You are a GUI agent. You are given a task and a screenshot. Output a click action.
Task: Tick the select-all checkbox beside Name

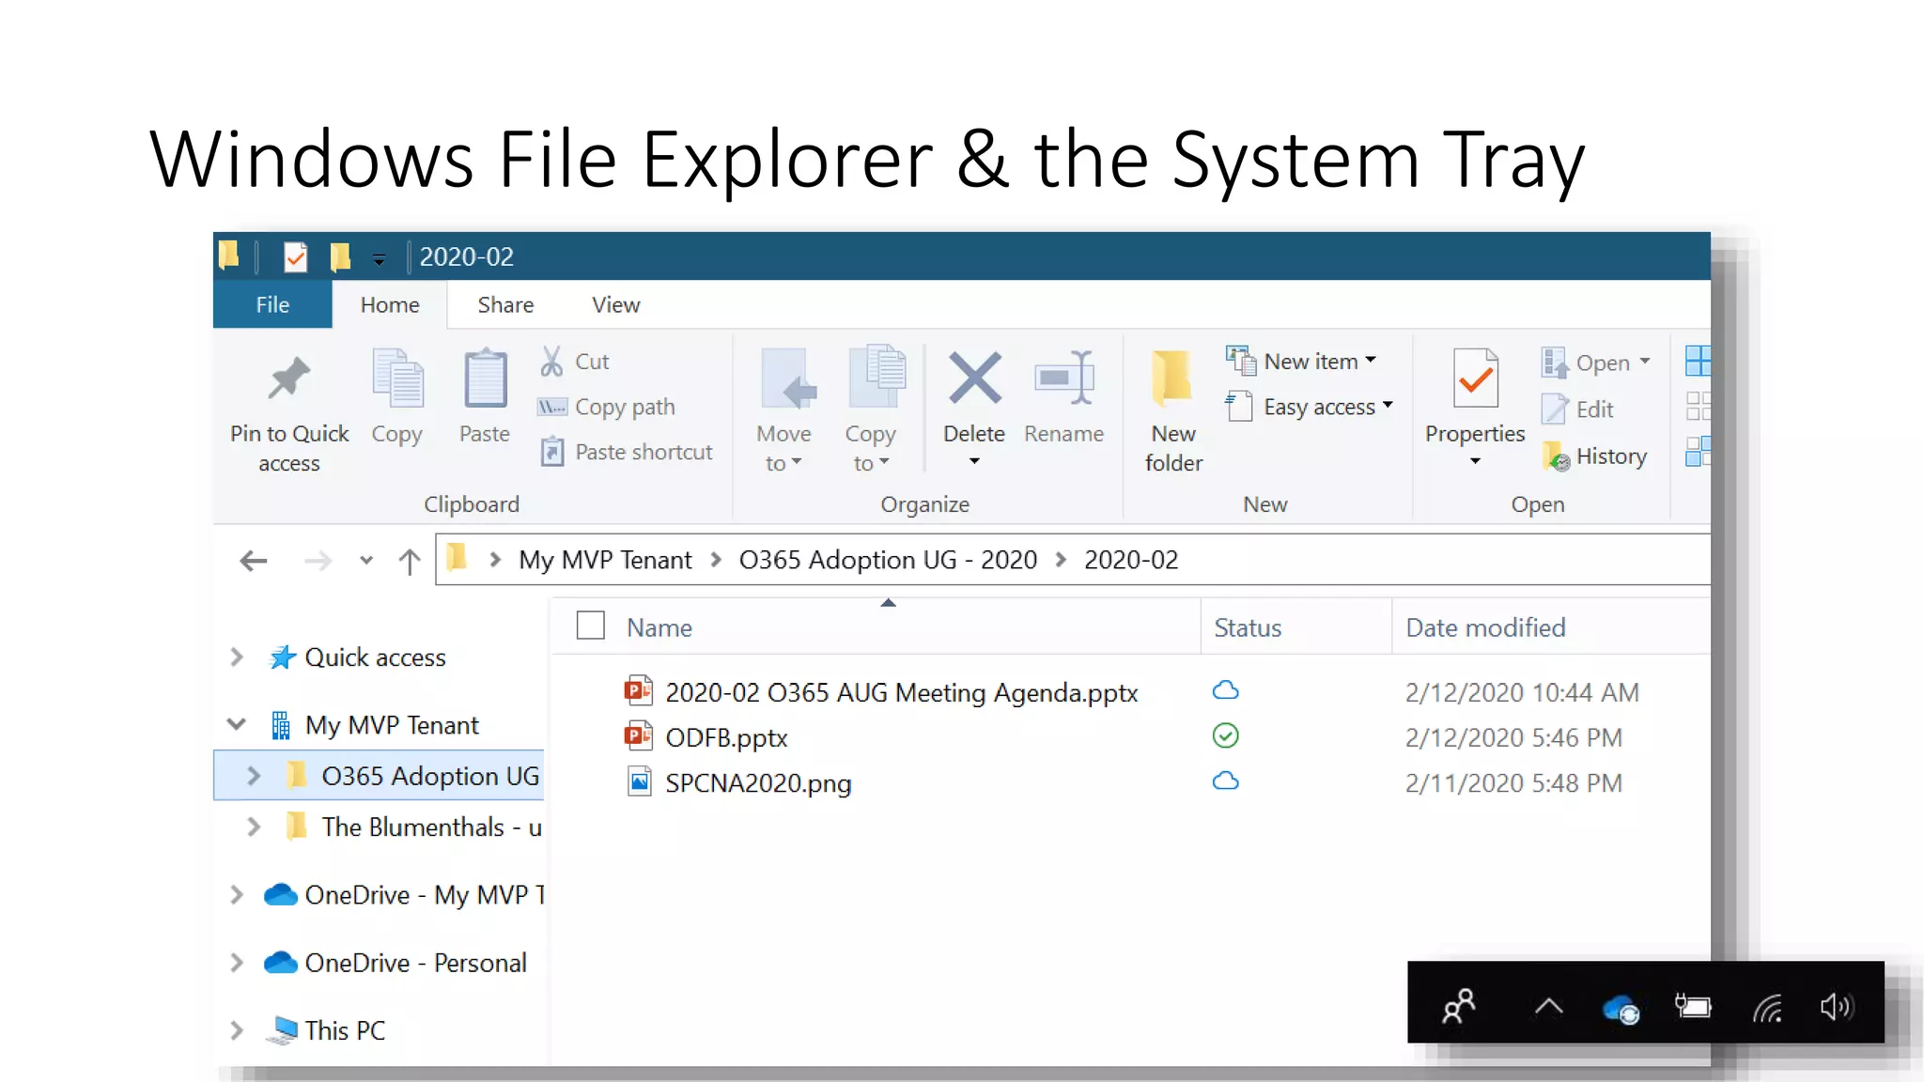tap(590, 626)
